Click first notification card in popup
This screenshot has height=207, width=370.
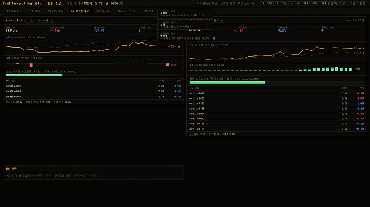click(185, 14)
